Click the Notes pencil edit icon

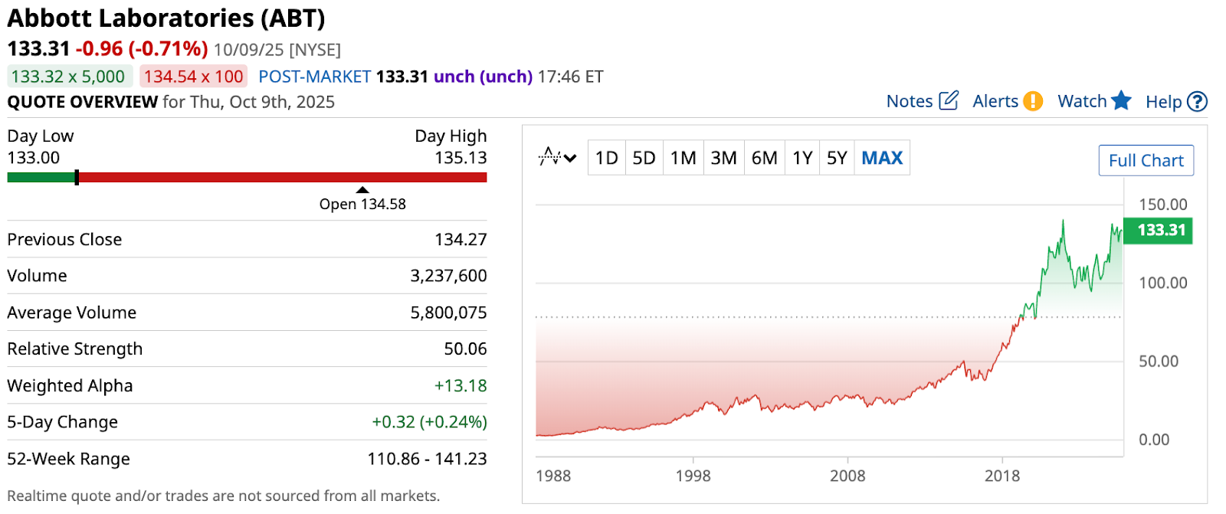949,100
